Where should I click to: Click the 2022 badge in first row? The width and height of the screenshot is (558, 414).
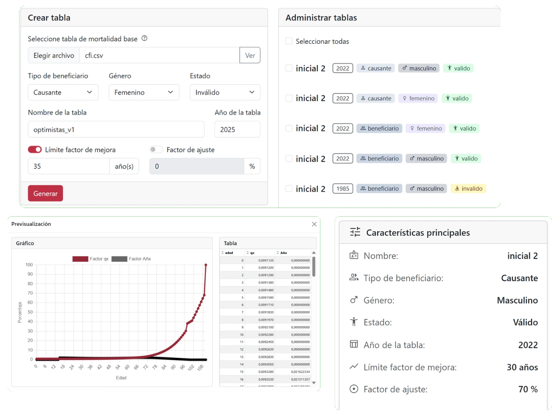coord(343,68)
